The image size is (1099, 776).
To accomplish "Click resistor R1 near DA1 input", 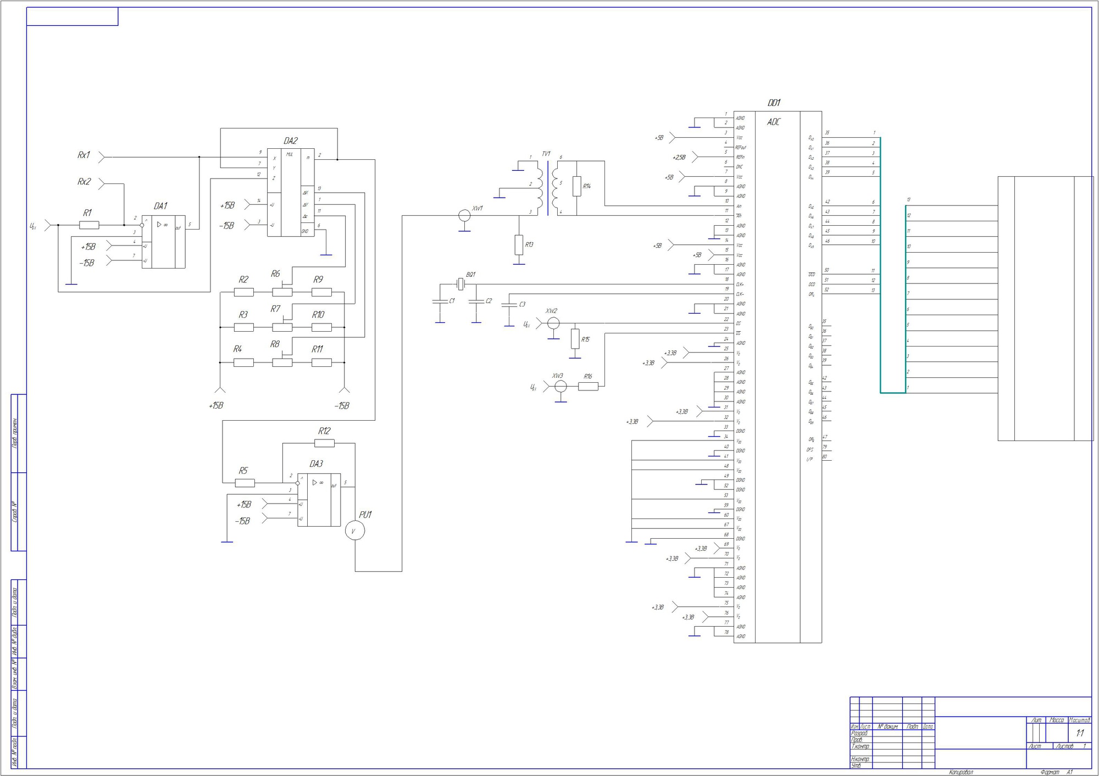I will [x=89, y=225].
